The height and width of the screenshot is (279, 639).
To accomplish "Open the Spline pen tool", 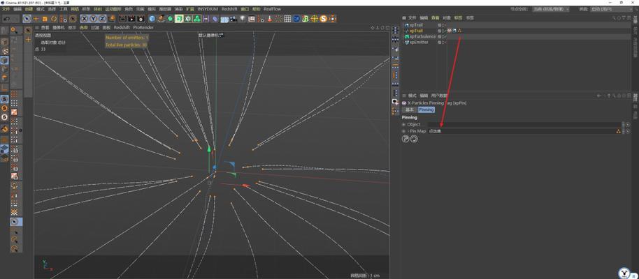I will point(161,19).
